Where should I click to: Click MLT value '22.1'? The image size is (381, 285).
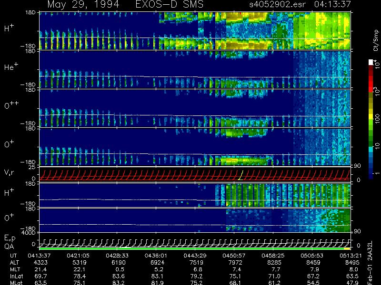pos(80,269)
